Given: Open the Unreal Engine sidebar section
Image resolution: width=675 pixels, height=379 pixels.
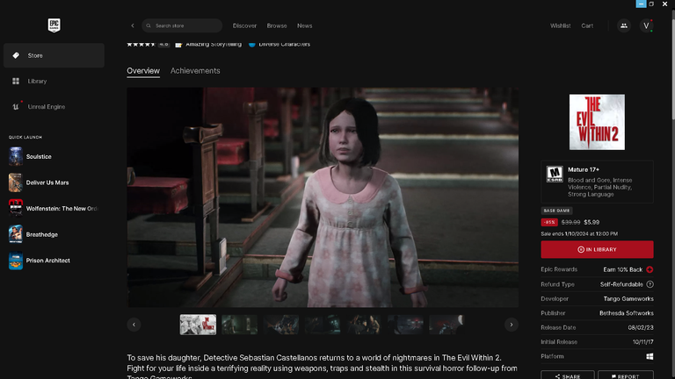Looking at the screenshot, I should click(x=54, y=106).
